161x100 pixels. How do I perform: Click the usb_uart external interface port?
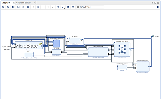pos(153,36)
